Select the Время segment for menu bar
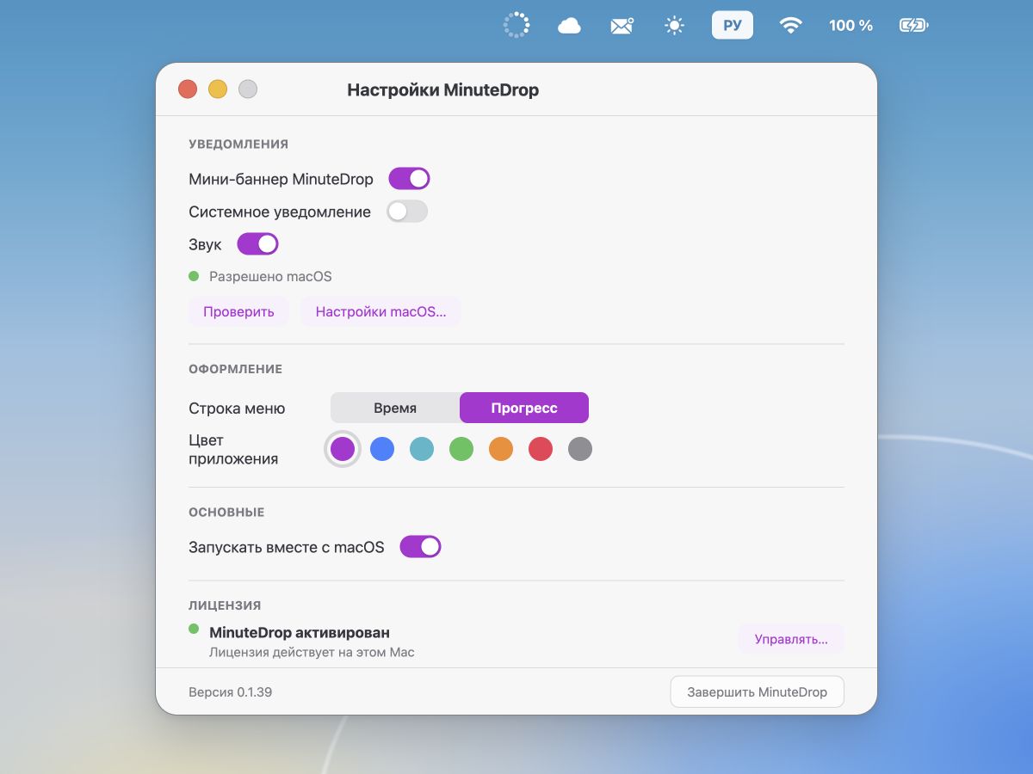1033x774 pixels. click(x=395, y=408)
